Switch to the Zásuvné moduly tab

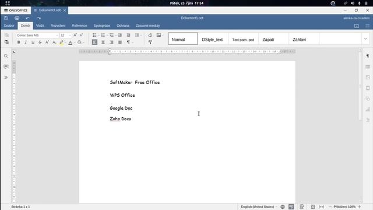coord(147,26)
